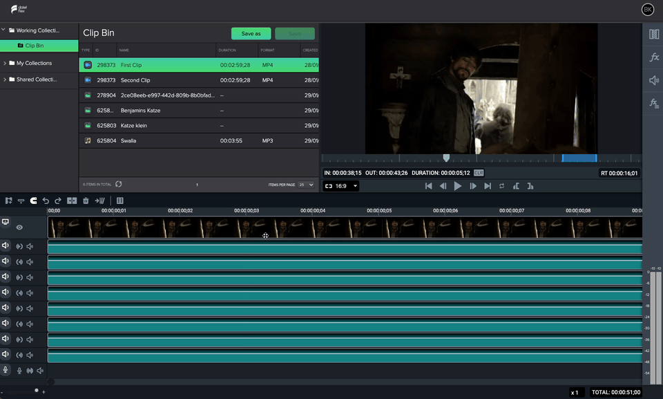Screen dimensions: 663x399
Task: Delete the selected timeline item with trash icon
Action: [86, 201]
